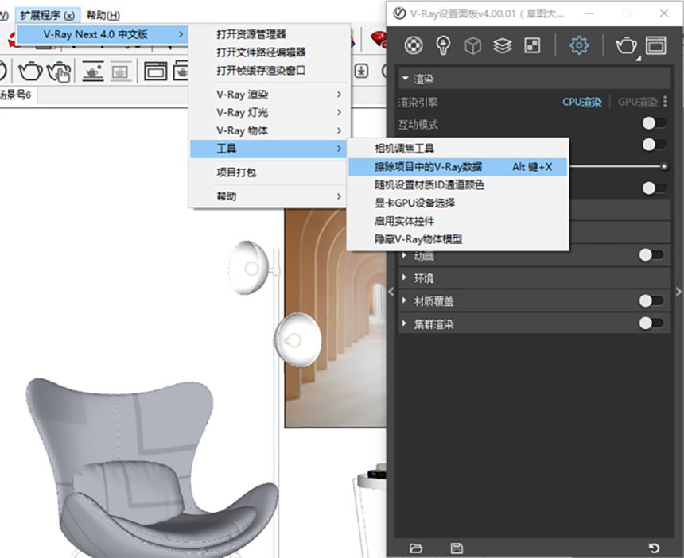Collapse the 渲染 section header

[x=534, y=79]
